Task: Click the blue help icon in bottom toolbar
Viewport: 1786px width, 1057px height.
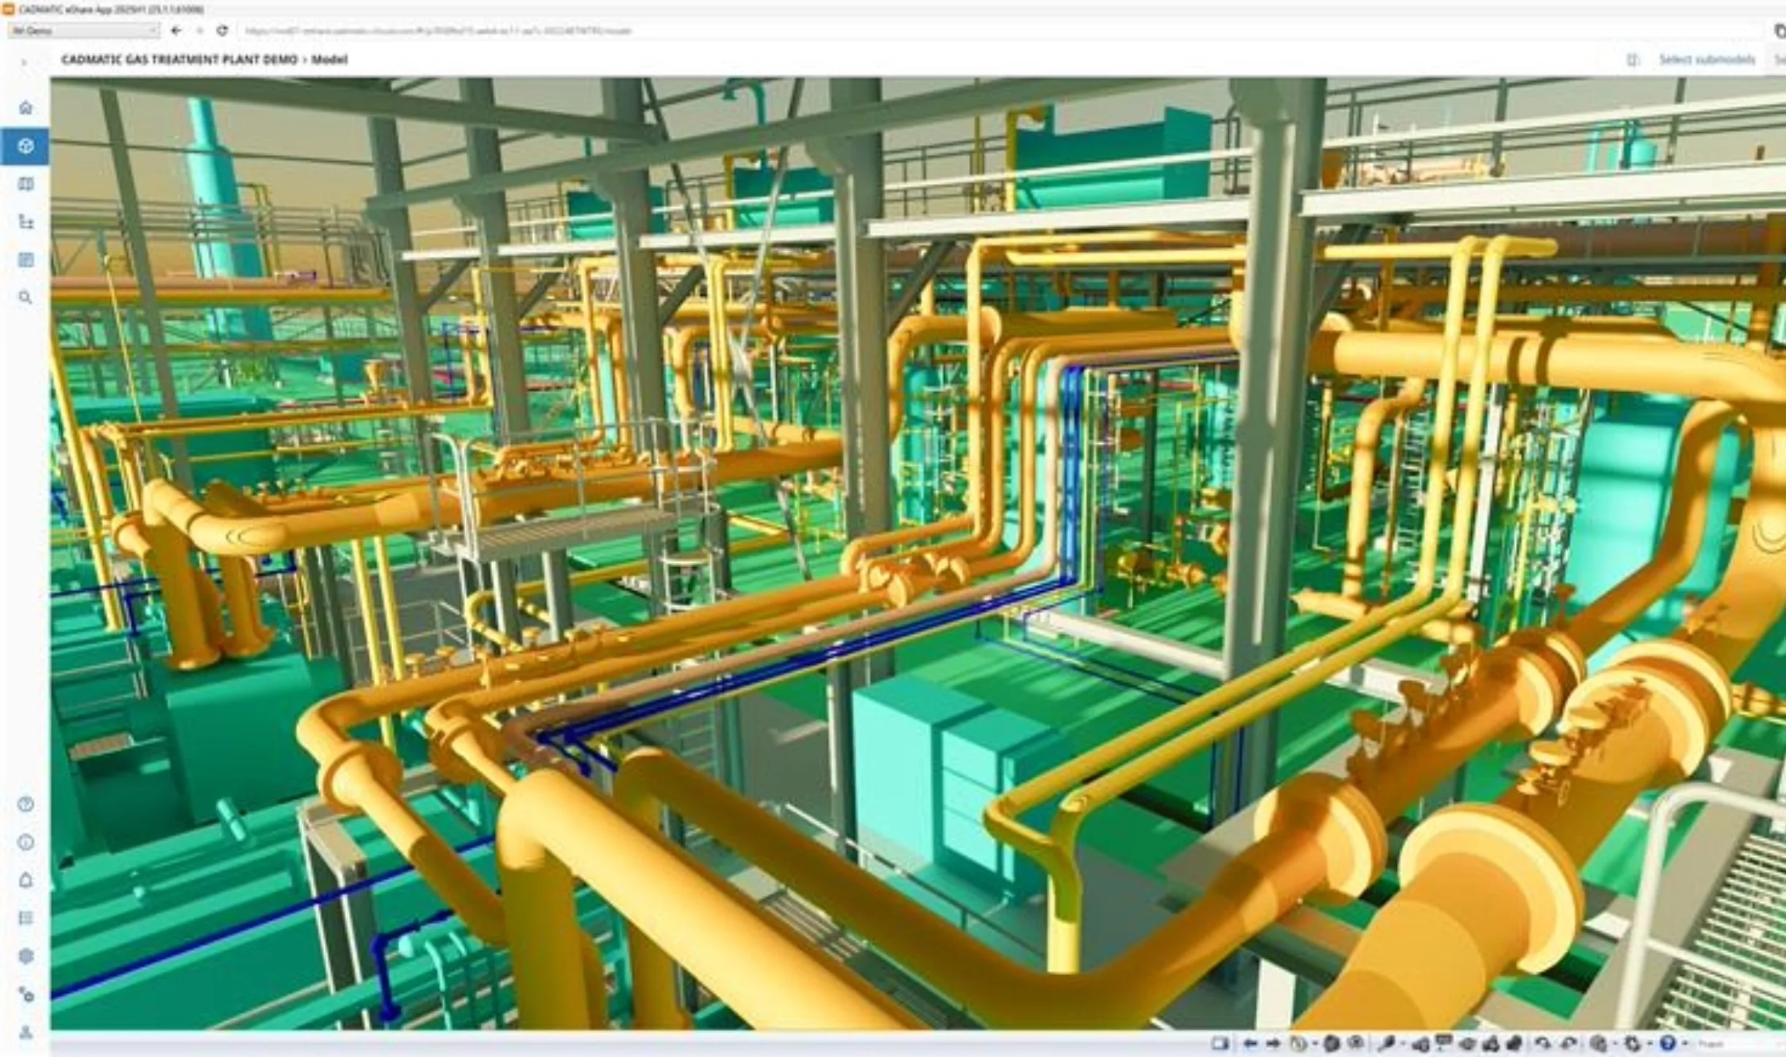Action: click(1667, 1044)
